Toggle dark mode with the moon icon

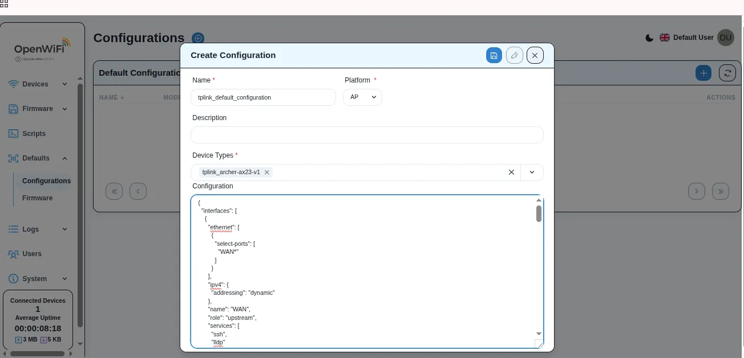649,38
